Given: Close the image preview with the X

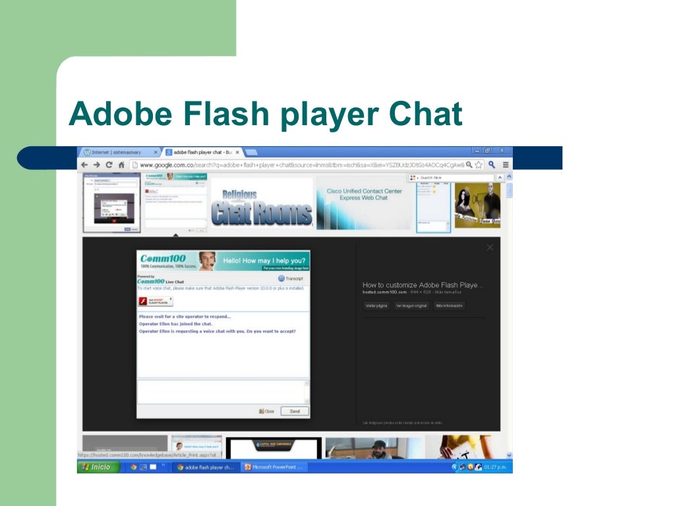Looking at the screenshot, I should [x=490, y=248].
